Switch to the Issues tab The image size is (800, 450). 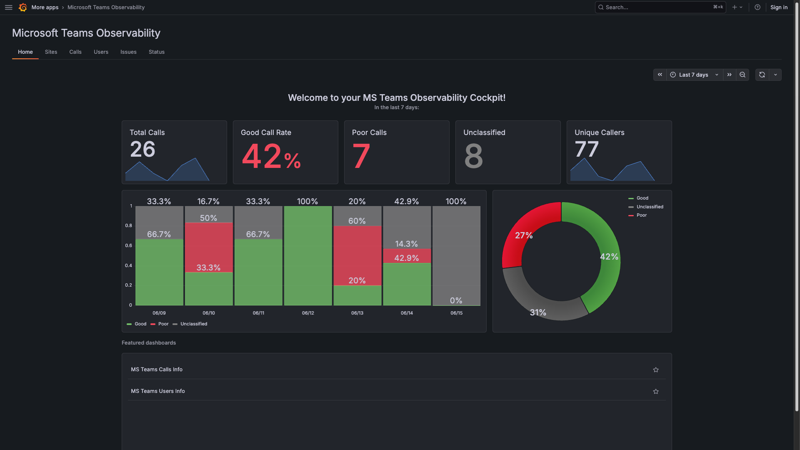(x=128, y=52)
